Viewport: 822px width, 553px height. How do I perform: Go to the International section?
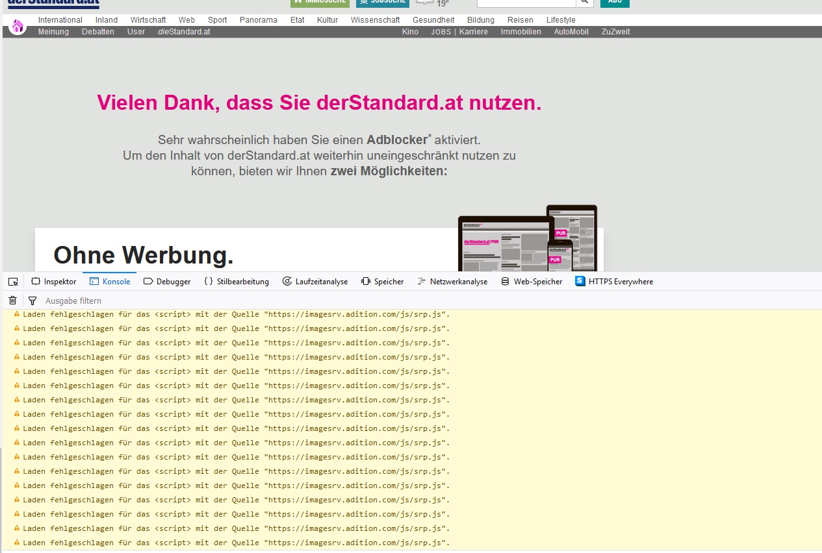(x=60, y=20)
